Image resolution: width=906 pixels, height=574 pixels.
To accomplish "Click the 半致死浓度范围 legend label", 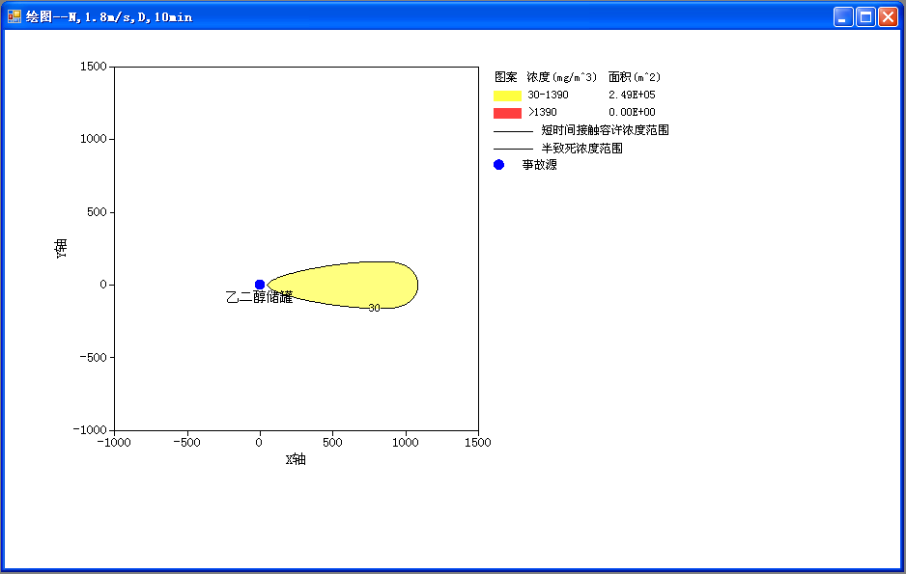I will point(581,149).
